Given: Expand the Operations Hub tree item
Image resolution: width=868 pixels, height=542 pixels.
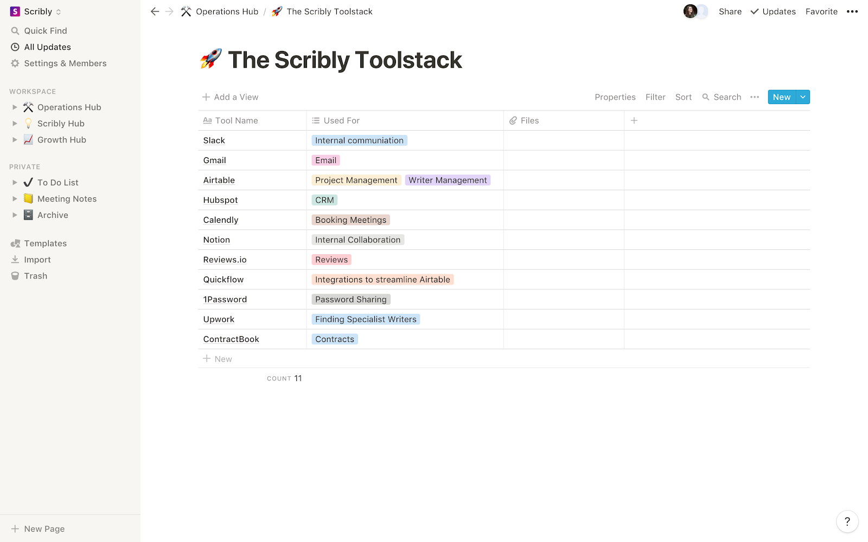Looking at the screenshot, I should coord(15,107).
